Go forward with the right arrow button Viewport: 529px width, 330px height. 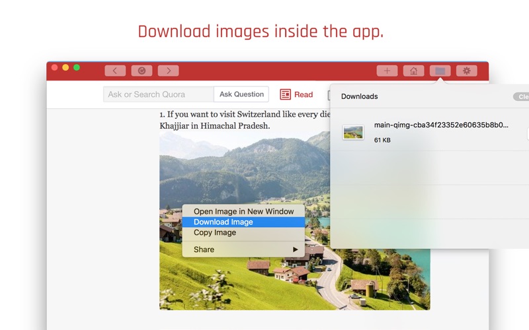coord(169,71)
